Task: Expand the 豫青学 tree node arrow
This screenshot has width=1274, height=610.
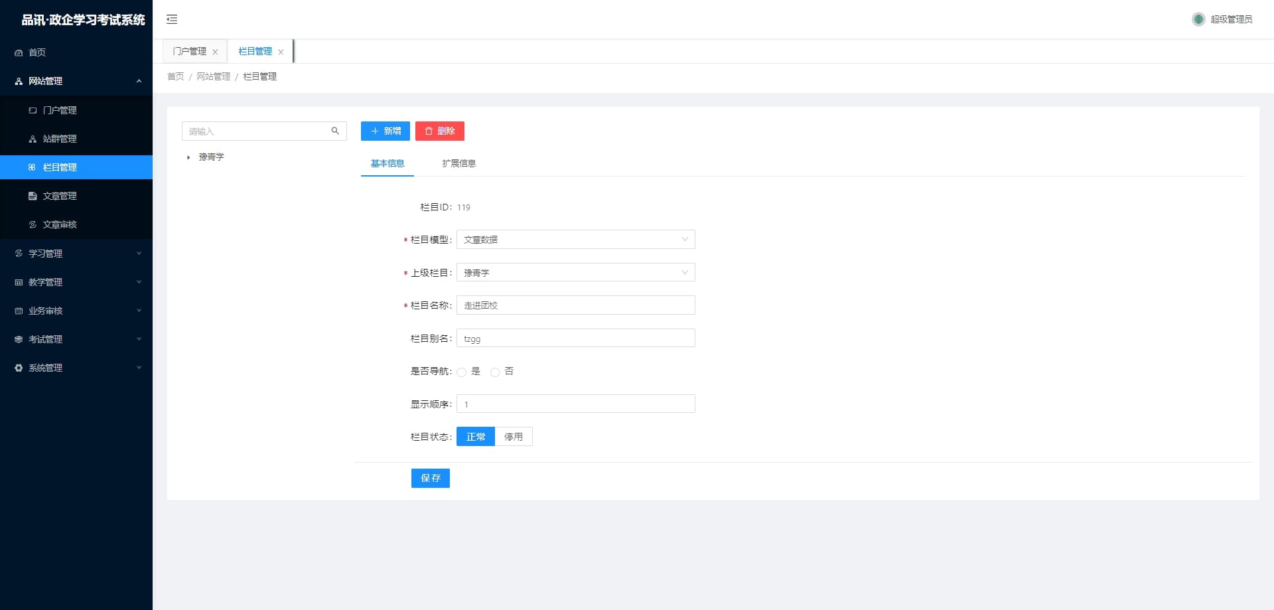Action: click(x=188, y=157)
